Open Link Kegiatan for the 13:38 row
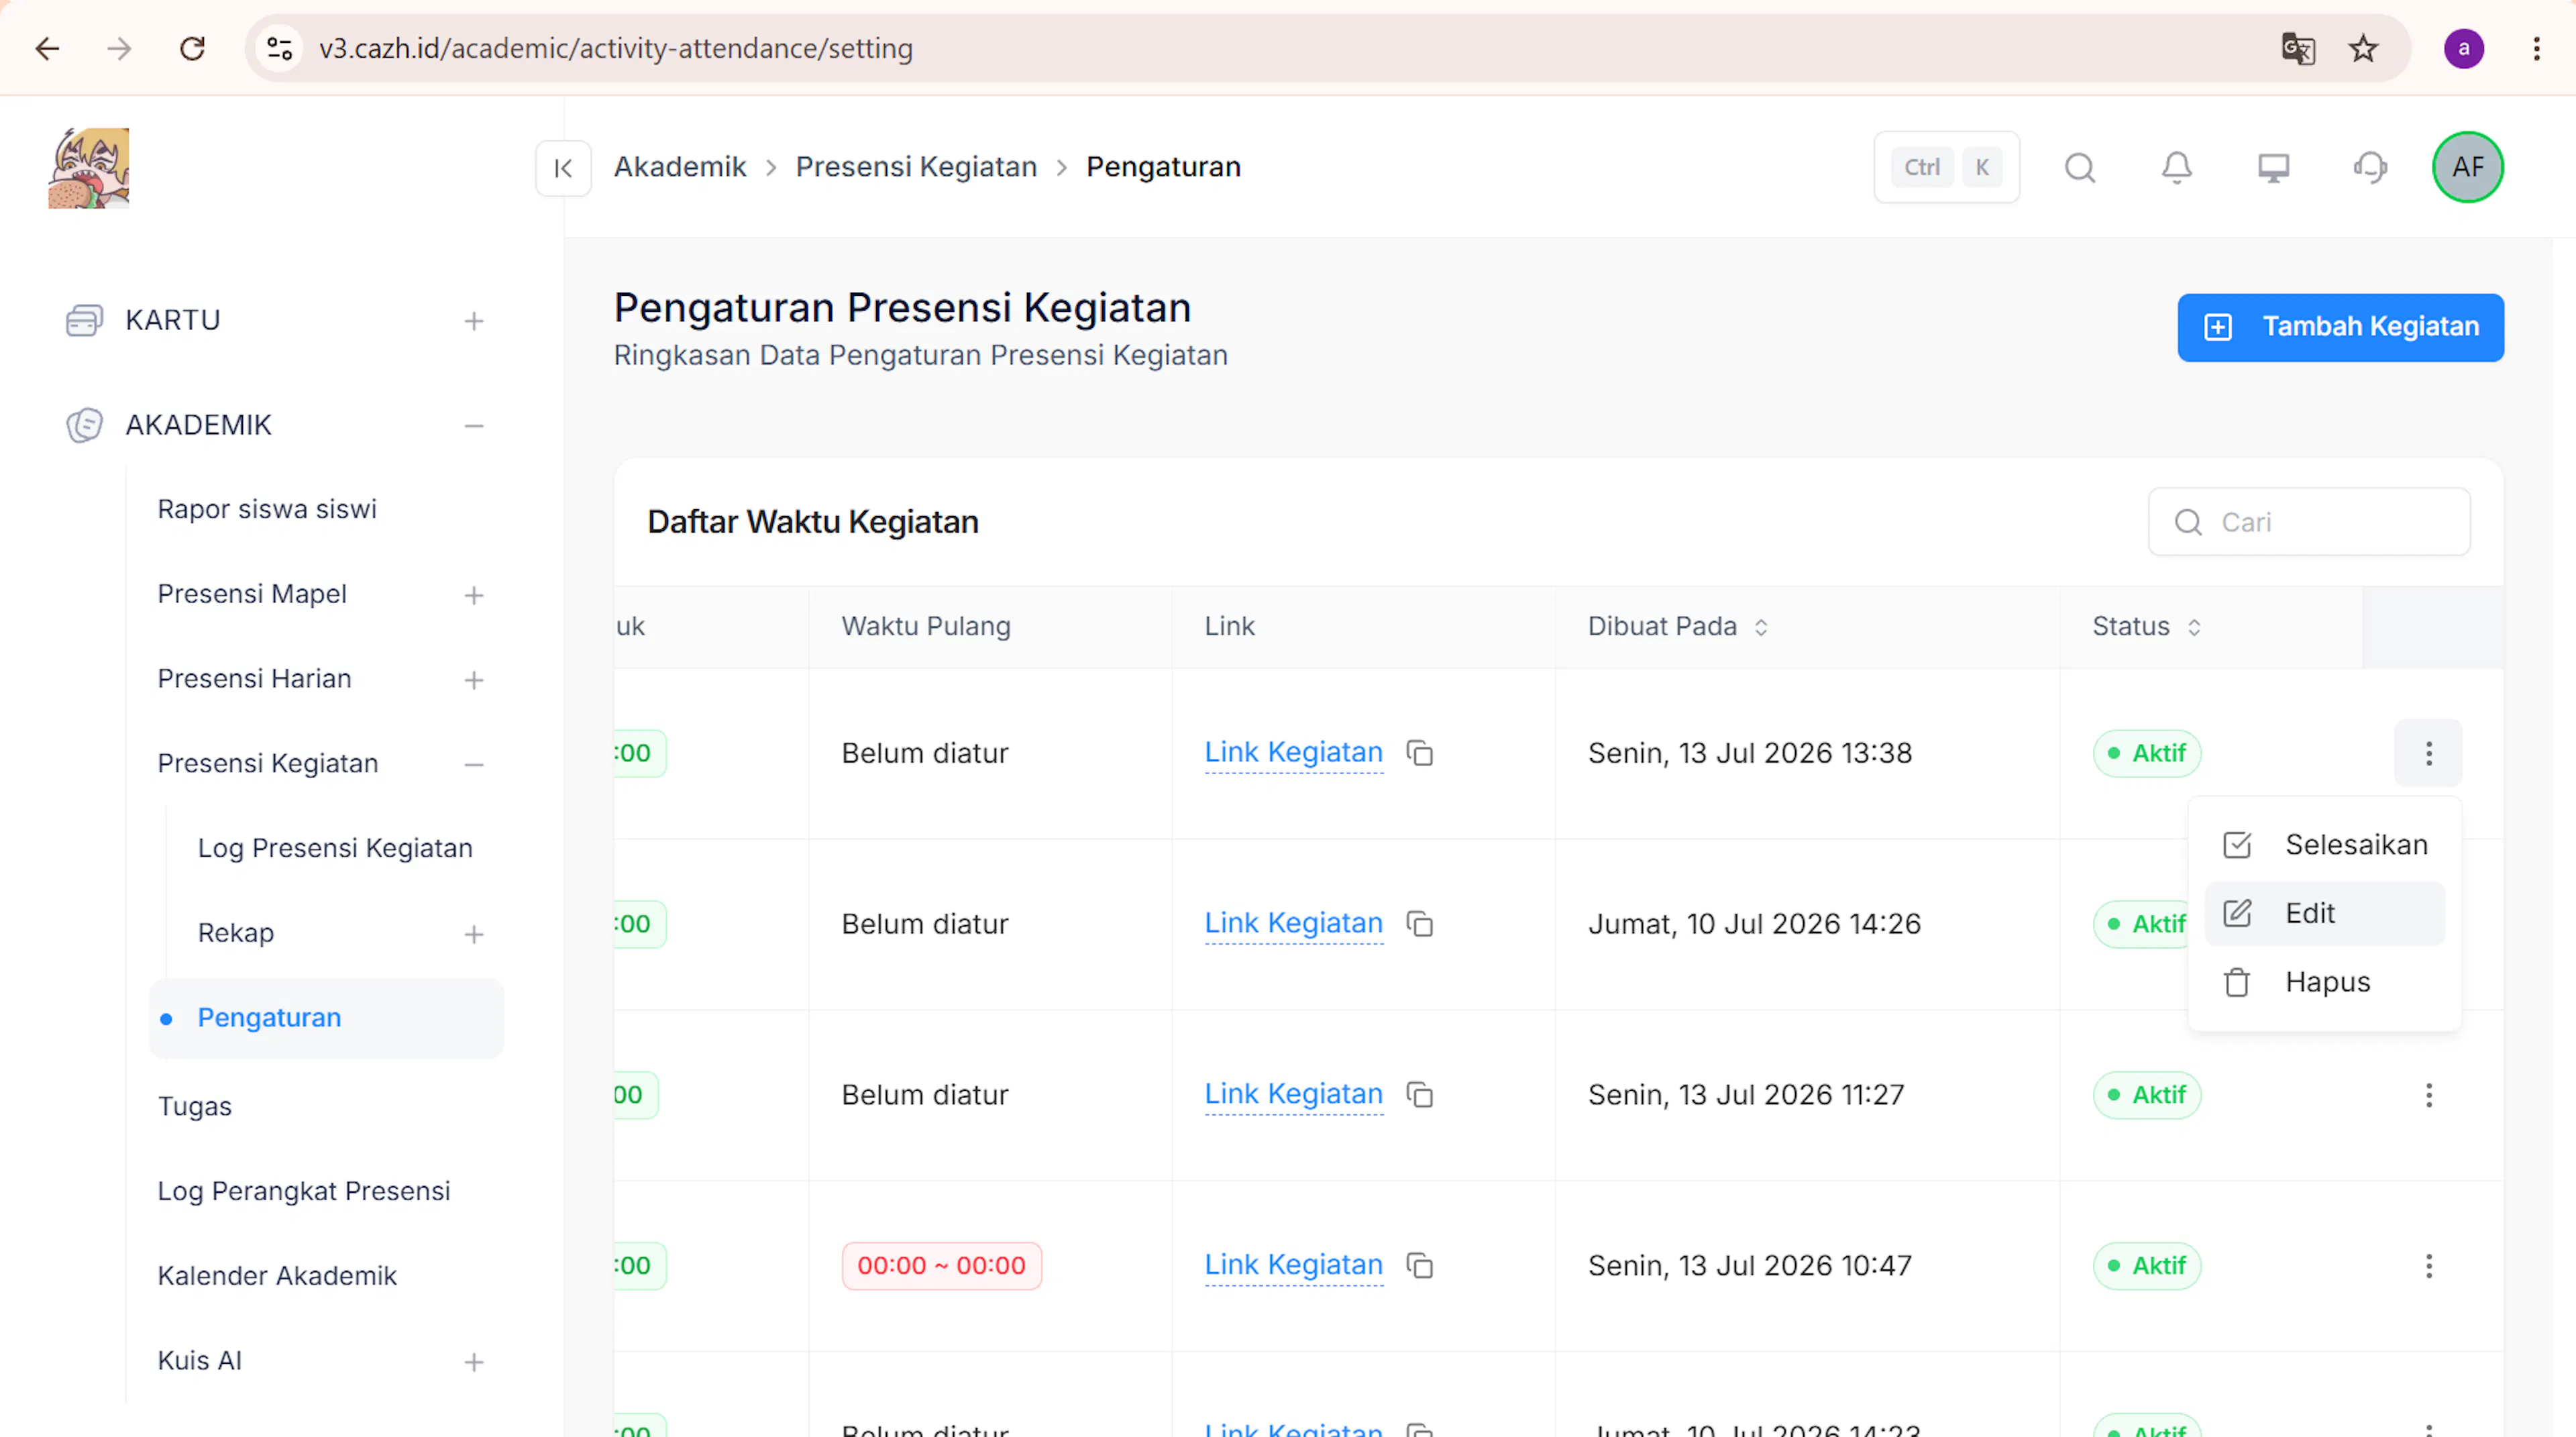Viewport: 2576px width, 1437px height. click(1293, 752)
